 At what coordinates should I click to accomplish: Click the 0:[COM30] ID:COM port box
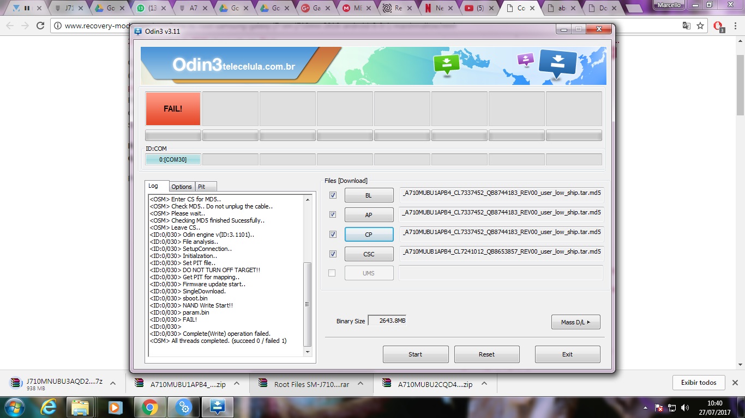pos(173,159)
